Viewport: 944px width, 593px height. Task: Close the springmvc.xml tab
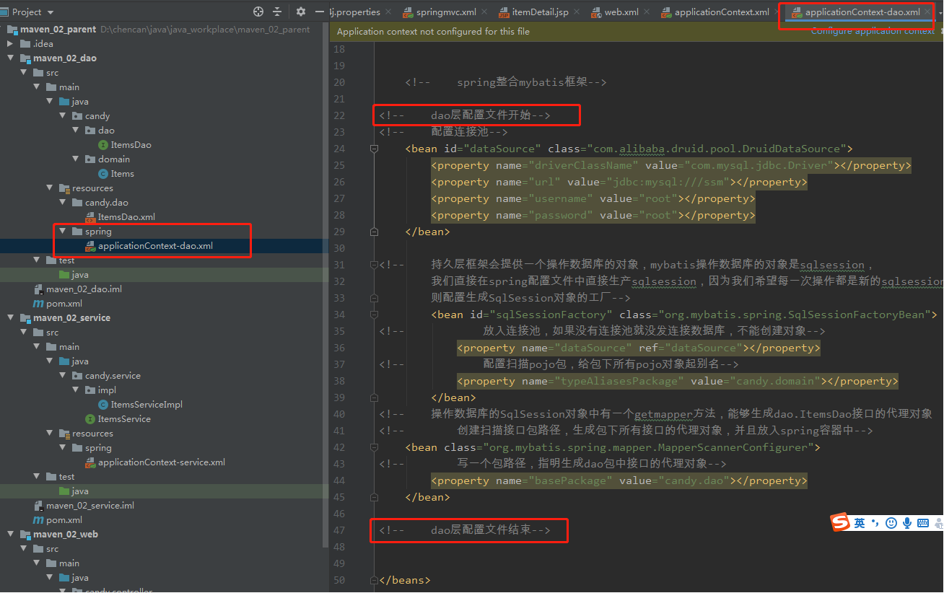click(x=484, y=12)
